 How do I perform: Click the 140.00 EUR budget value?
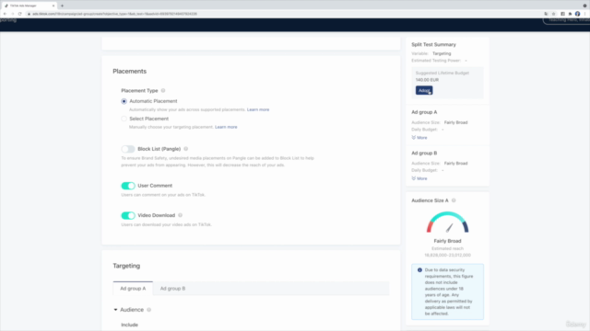[427, 80]
